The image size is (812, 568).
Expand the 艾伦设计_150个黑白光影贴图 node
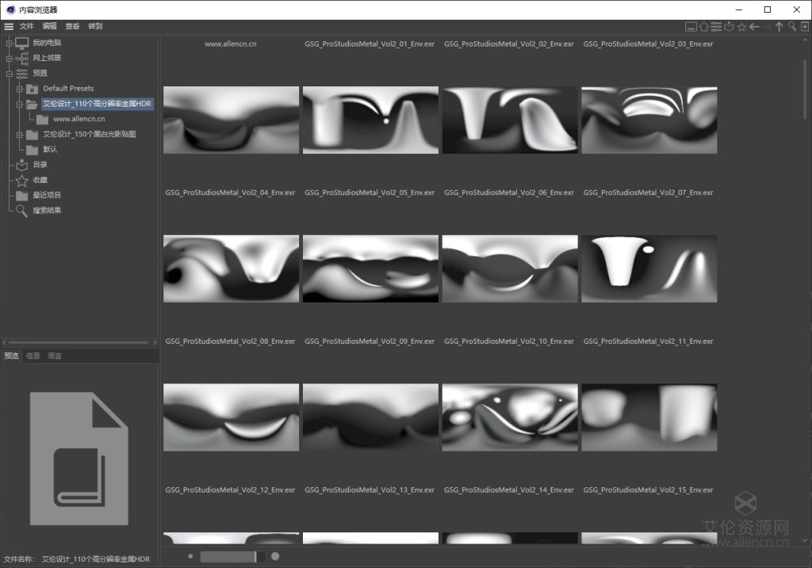[19, 135]
